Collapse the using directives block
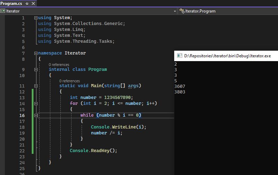 [x=36, y=18]
